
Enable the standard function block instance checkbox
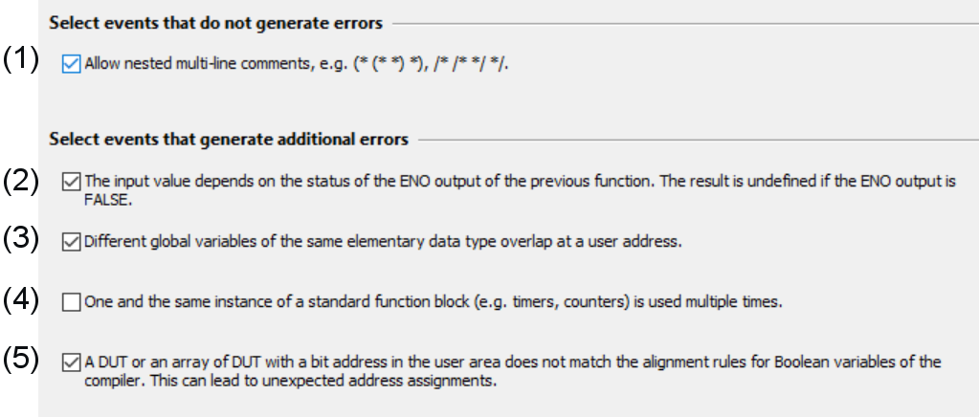[x=71, y=303]
